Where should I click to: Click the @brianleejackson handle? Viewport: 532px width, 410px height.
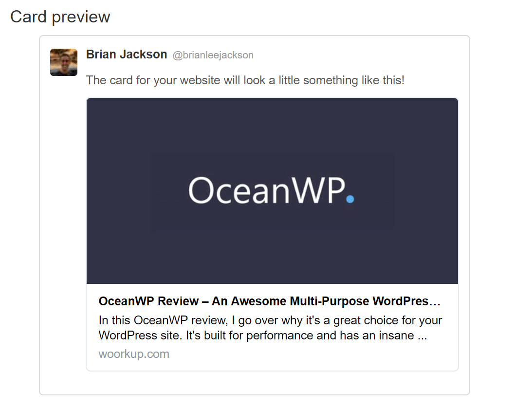pyautogui.click(x=213, y=55)
